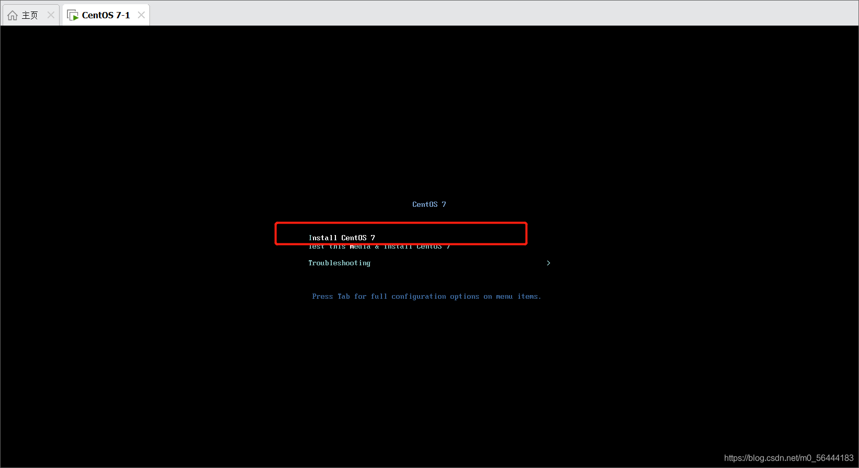
Task: Select the CentOS 7-1 tab
Action: point(106,15)
